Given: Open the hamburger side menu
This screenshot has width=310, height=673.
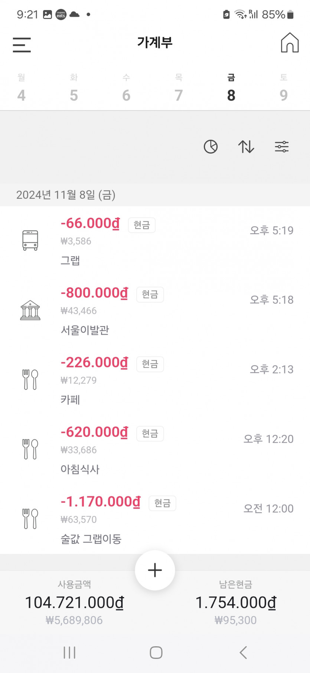Looking at the screenshot, I should coord(22,45).
